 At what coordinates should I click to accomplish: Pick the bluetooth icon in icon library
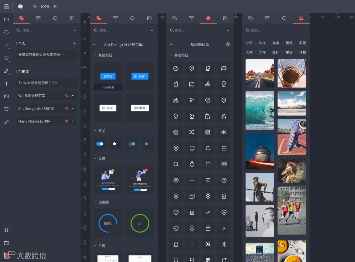click(x=224, y=244)
